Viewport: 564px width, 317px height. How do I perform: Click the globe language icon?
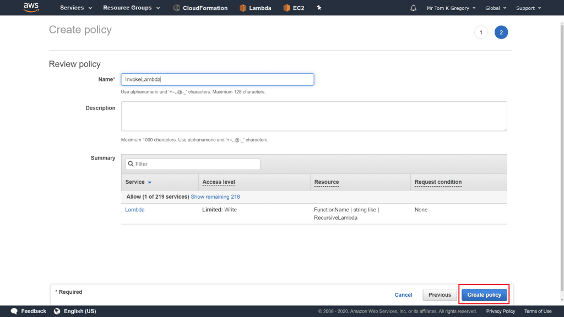[x=57, y=311]
